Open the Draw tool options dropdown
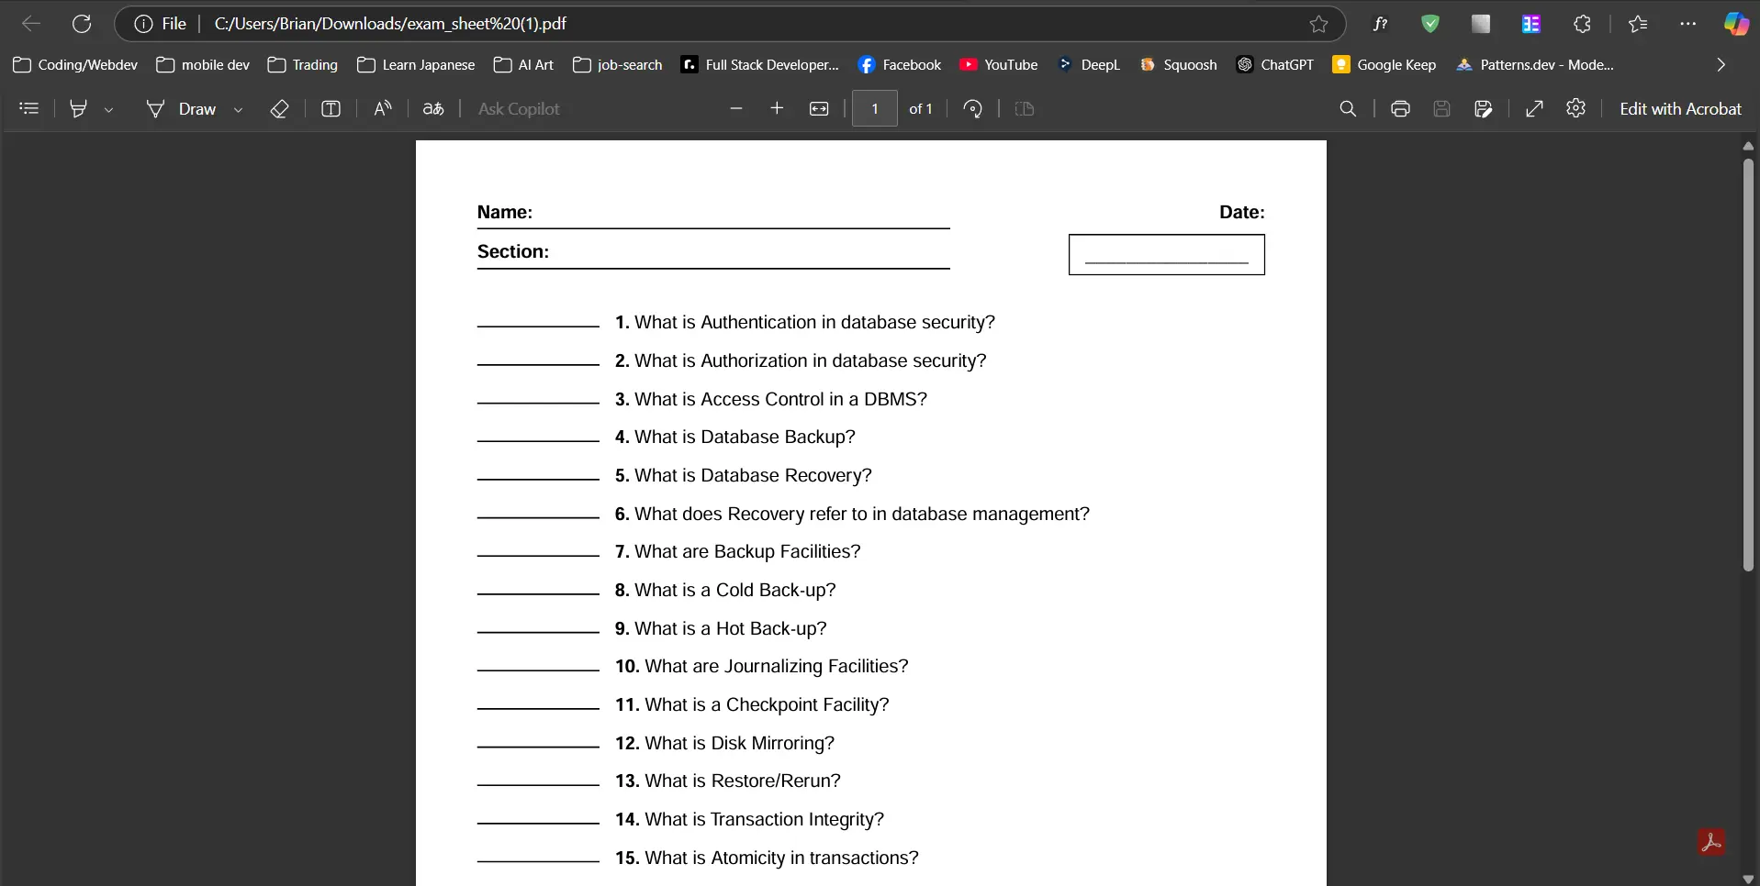Screen dimensions: 1760x886 (x=238, y=109)
